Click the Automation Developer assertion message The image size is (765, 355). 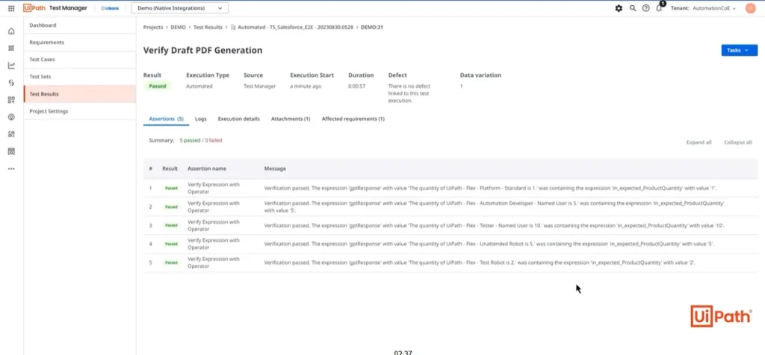495,207
